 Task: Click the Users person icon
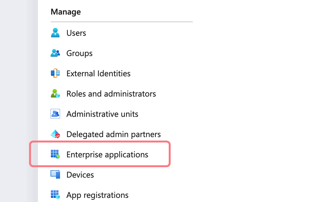(55, 33)
